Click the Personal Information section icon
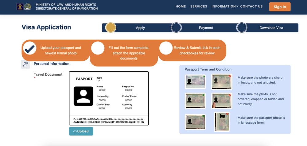 tap(25, 64)
